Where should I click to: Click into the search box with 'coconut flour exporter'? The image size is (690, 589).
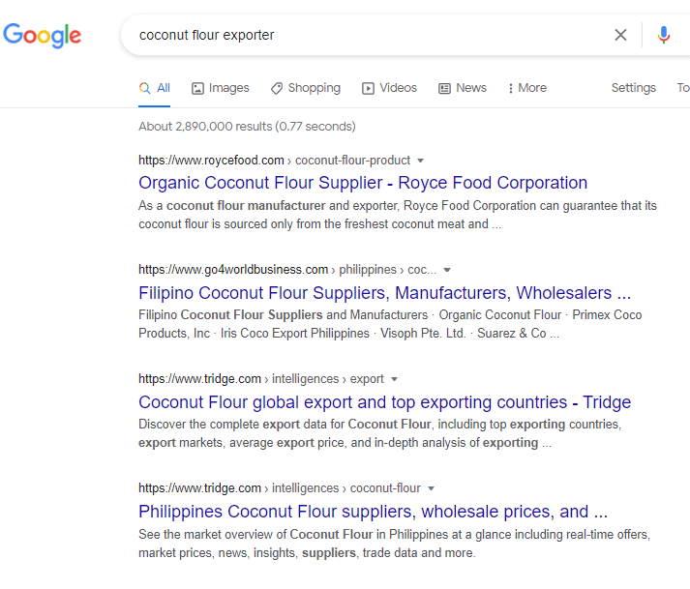[370, 35]
